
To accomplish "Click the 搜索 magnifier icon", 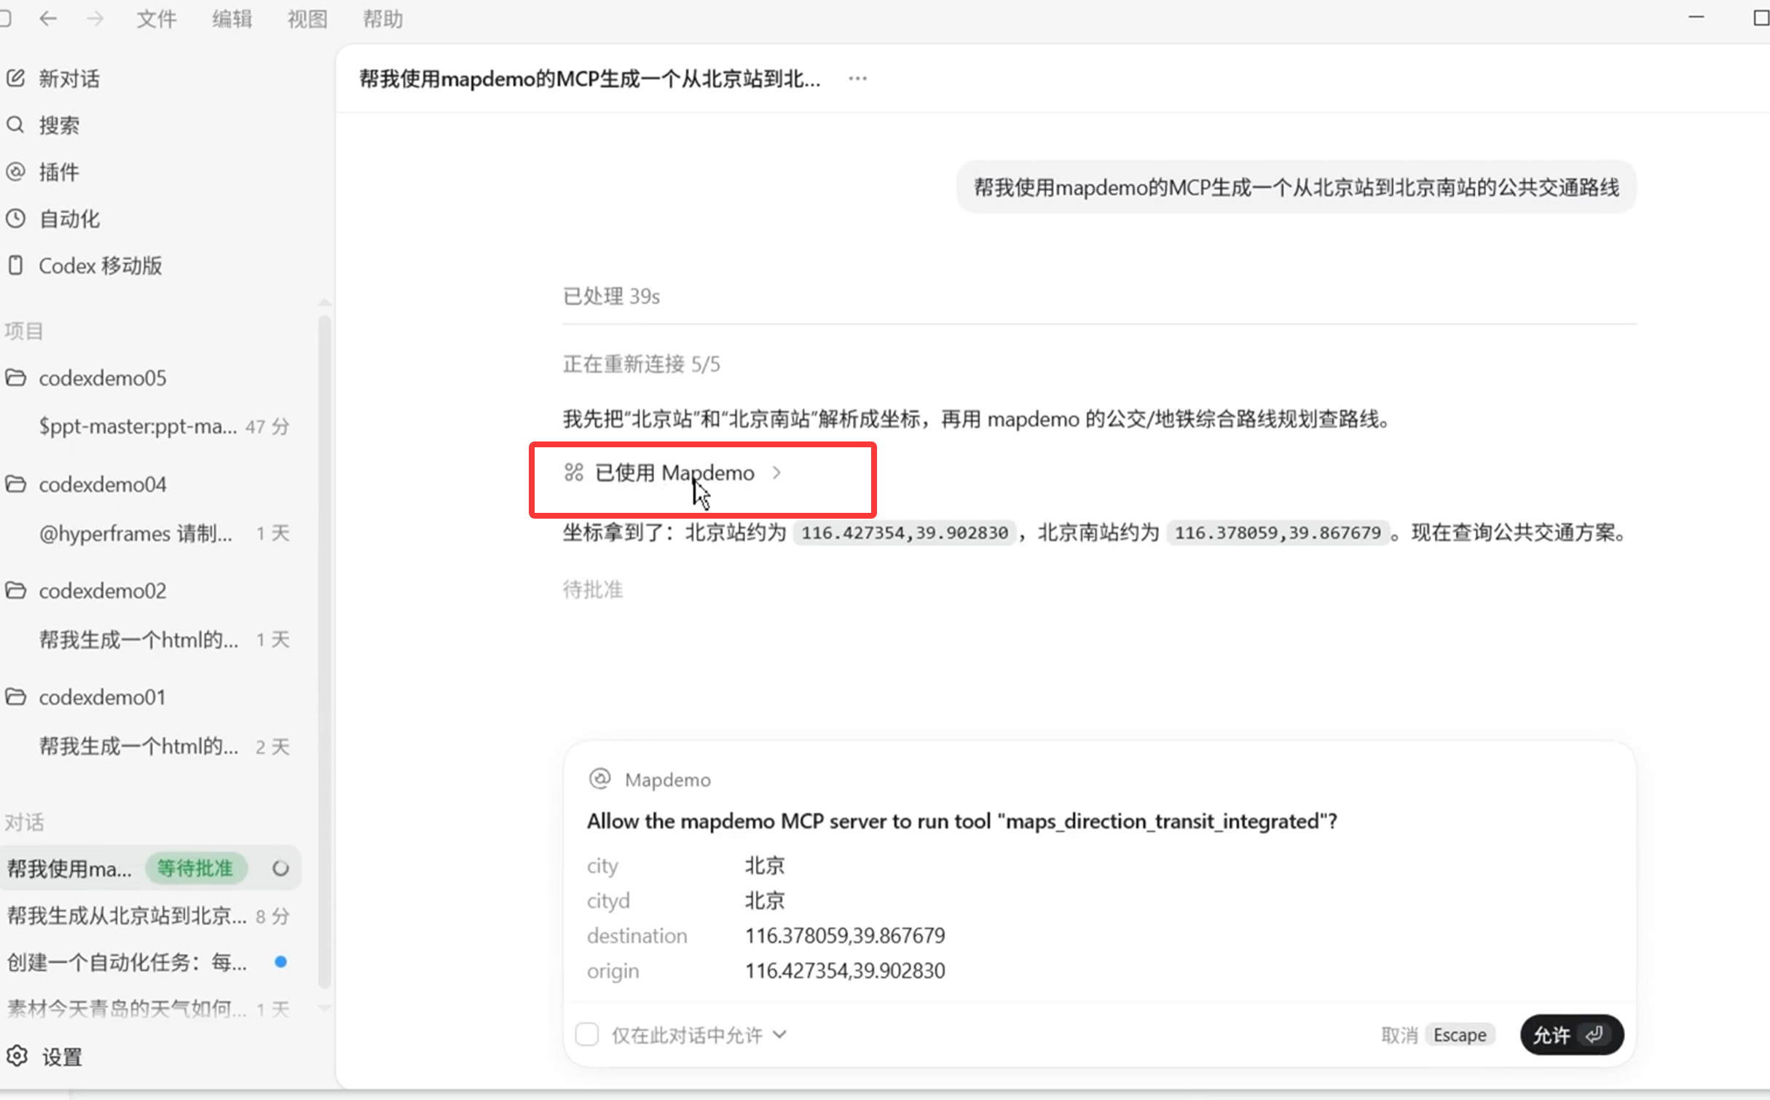I will (16, 125).
